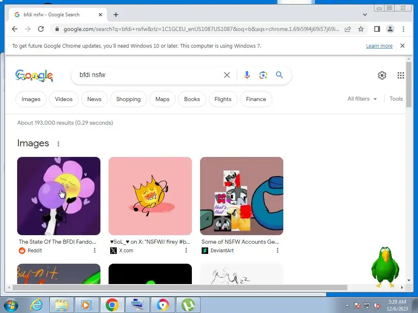418x313 pixels.
Task: Open the search Tools button
Action: 396,99
